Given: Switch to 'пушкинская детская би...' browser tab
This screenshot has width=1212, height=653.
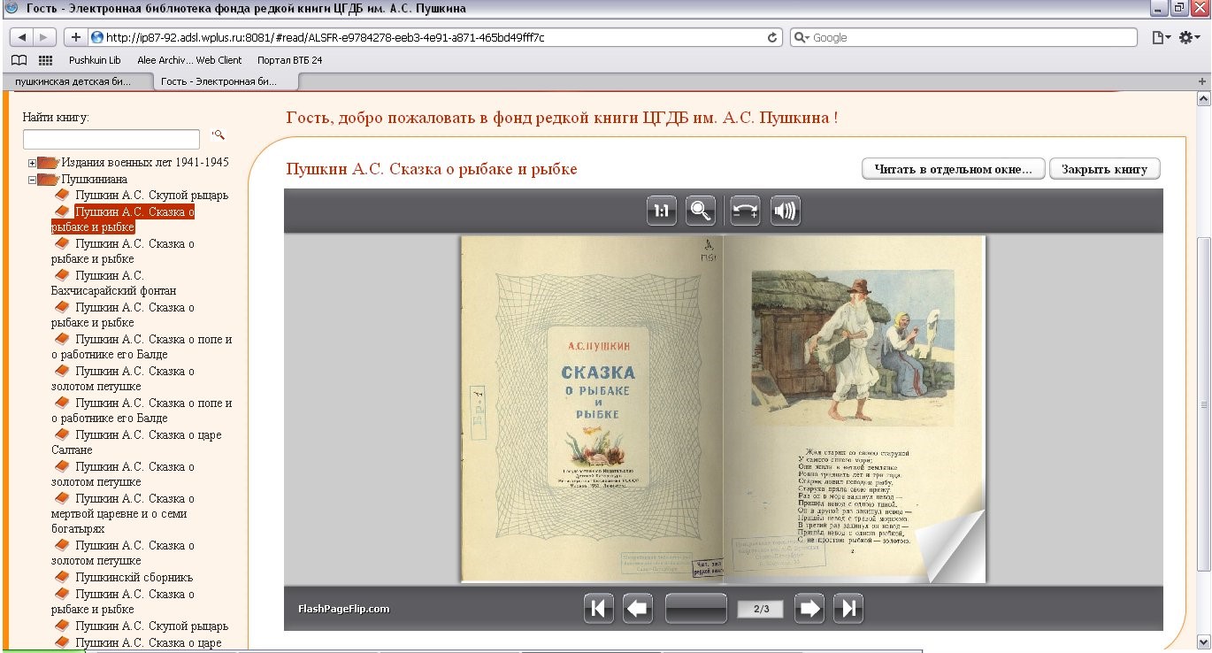Looking at the screenshot, I should click(73, 81).
